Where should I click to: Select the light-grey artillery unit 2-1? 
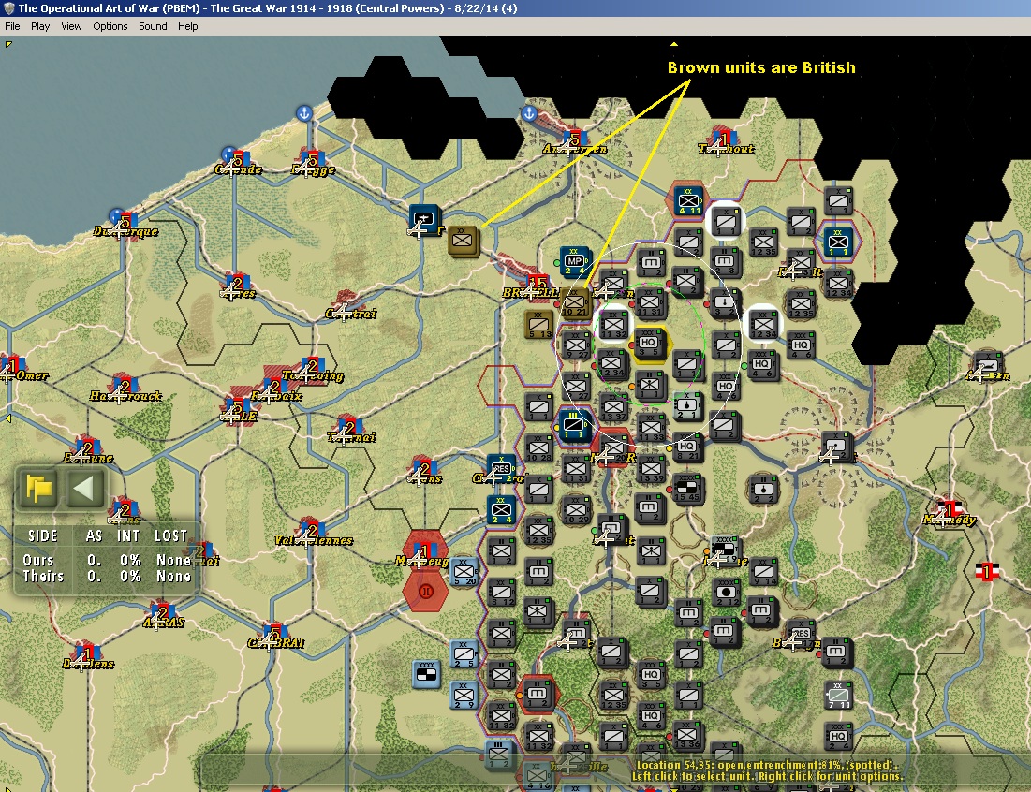point(687,406)
